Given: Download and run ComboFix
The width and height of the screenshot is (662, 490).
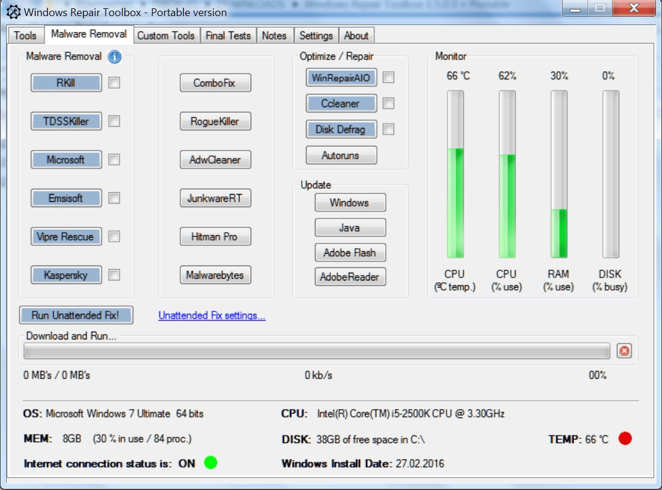Looking at the screenshot, I should 216,83.
